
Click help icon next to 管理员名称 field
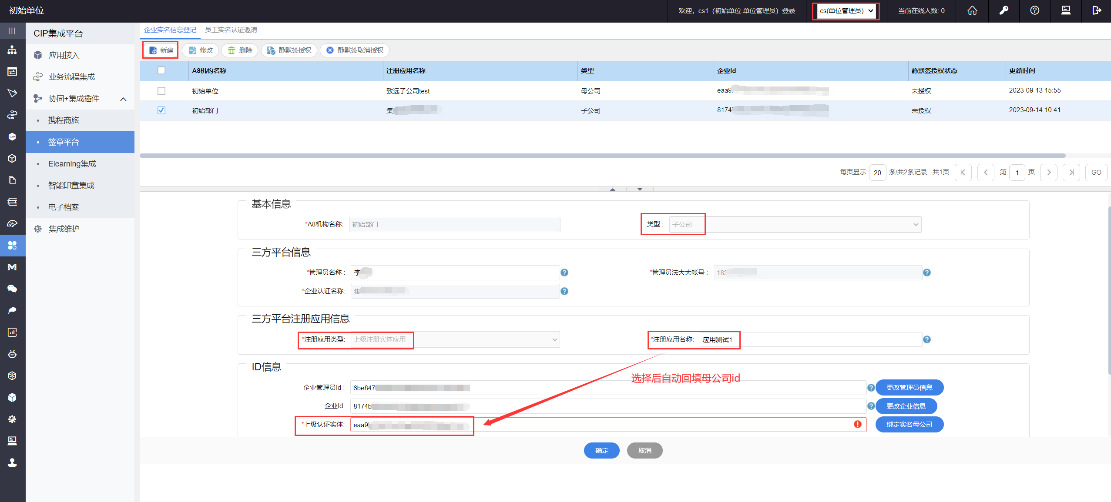pyautogui.click(x=564, y=273)
